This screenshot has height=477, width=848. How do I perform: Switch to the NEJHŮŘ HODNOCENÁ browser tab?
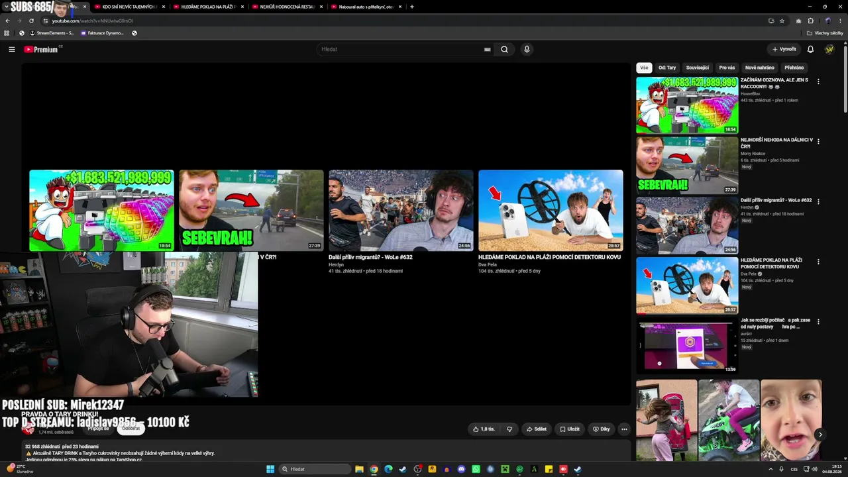288,7
